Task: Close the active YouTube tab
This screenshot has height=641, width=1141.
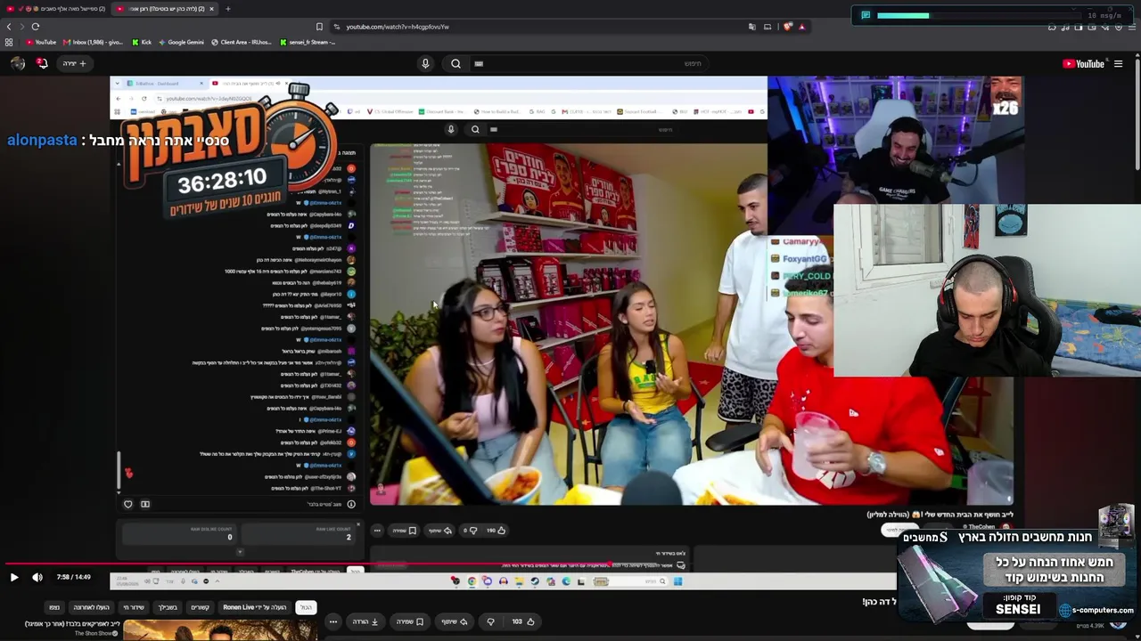Action: (x=211, y=9)
